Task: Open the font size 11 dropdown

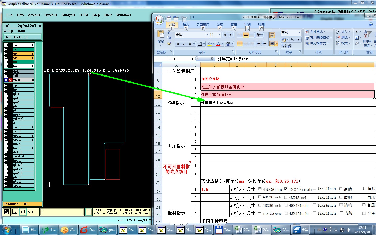Action: pyautogui.click(x=219, y=35)
